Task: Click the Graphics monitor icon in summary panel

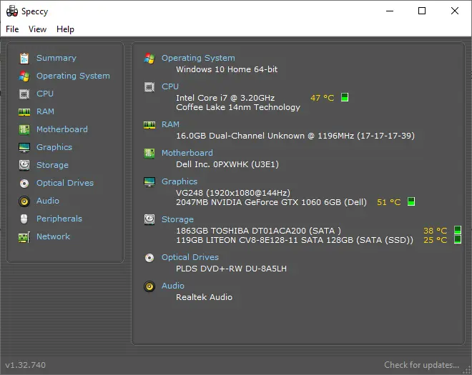Action: click(149, 182)
